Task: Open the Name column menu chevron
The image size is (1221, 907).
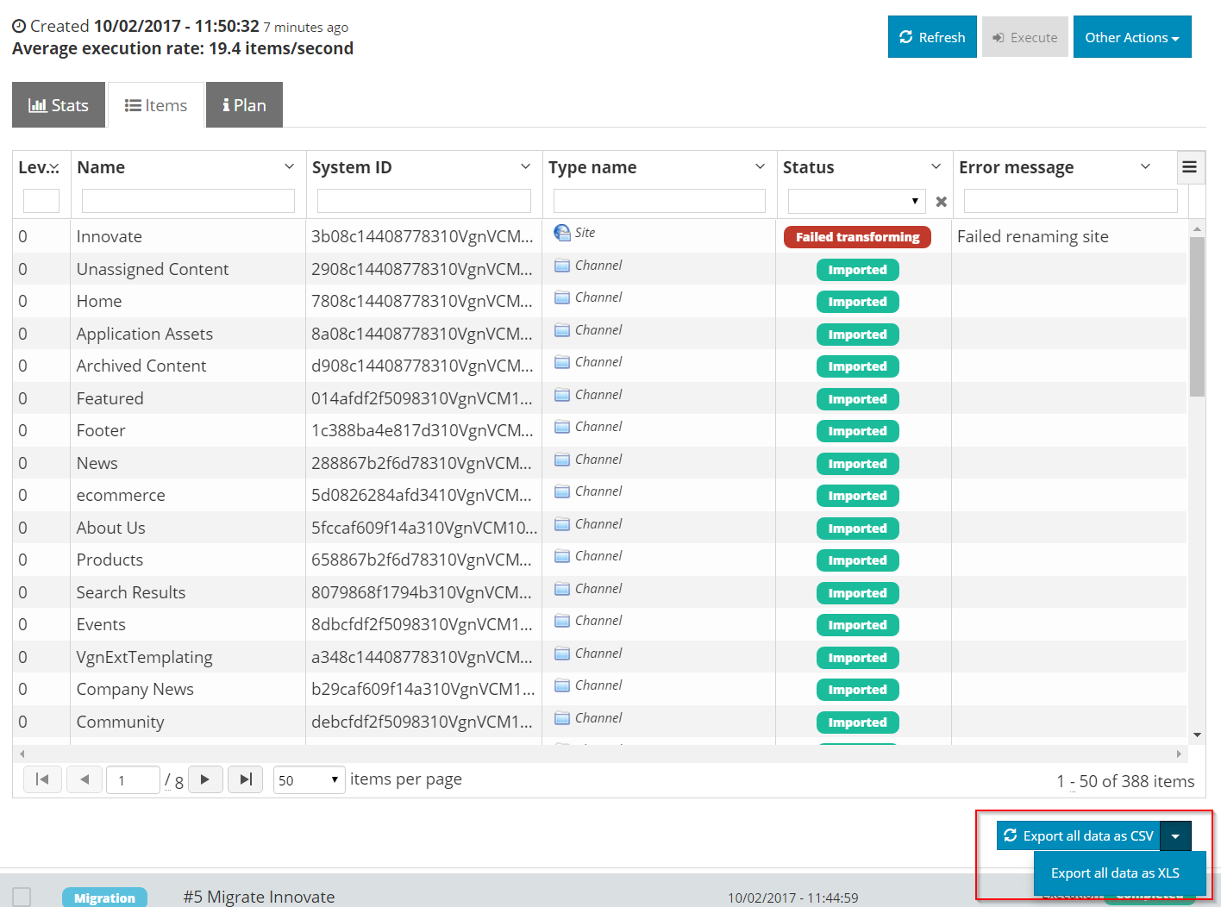Action: 289,166
